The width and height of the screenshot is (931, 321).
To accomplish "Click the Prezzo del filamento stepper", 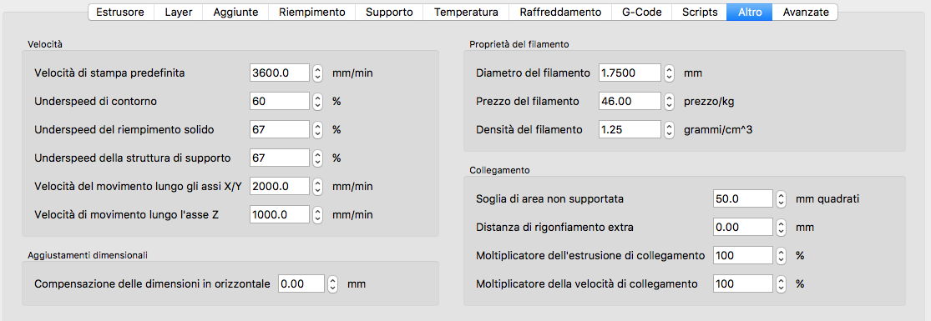I will pyautogui.click(x=669, y=101).
